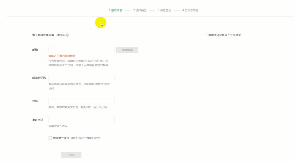This screenshot has height=163, width=294.
Task: Enable the 我同意并遵守 agreement checkbox
Action: tap(50, 138)
